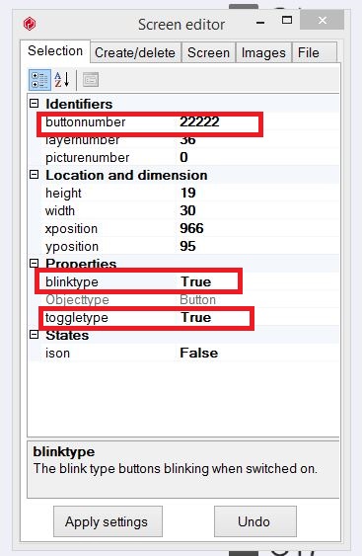Edit the yposition value 95
The width and height of the screenshot is (362, 556).
click(x=187, y=246)
